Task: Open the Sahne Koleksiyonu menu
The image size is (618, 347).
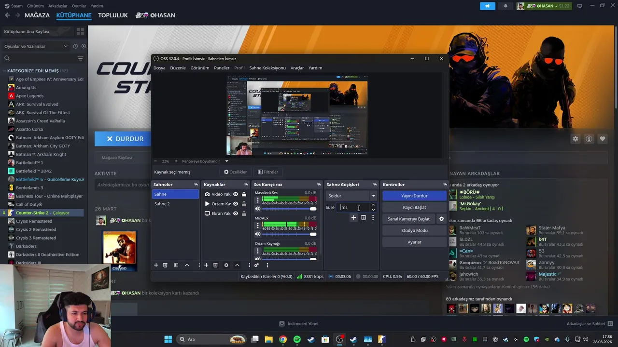Action: [x=267, y=68]
